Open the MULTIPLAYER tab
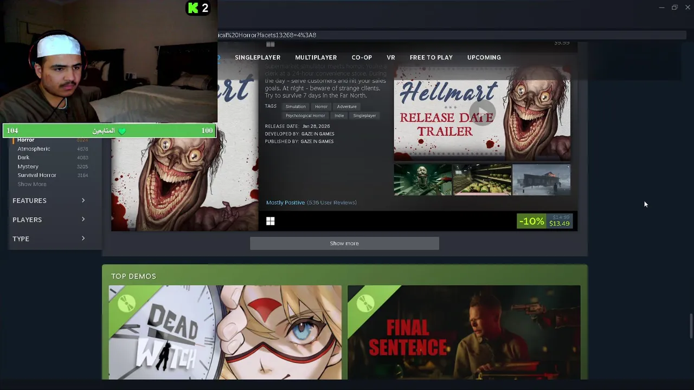694x390 pixels. point(316,57)
